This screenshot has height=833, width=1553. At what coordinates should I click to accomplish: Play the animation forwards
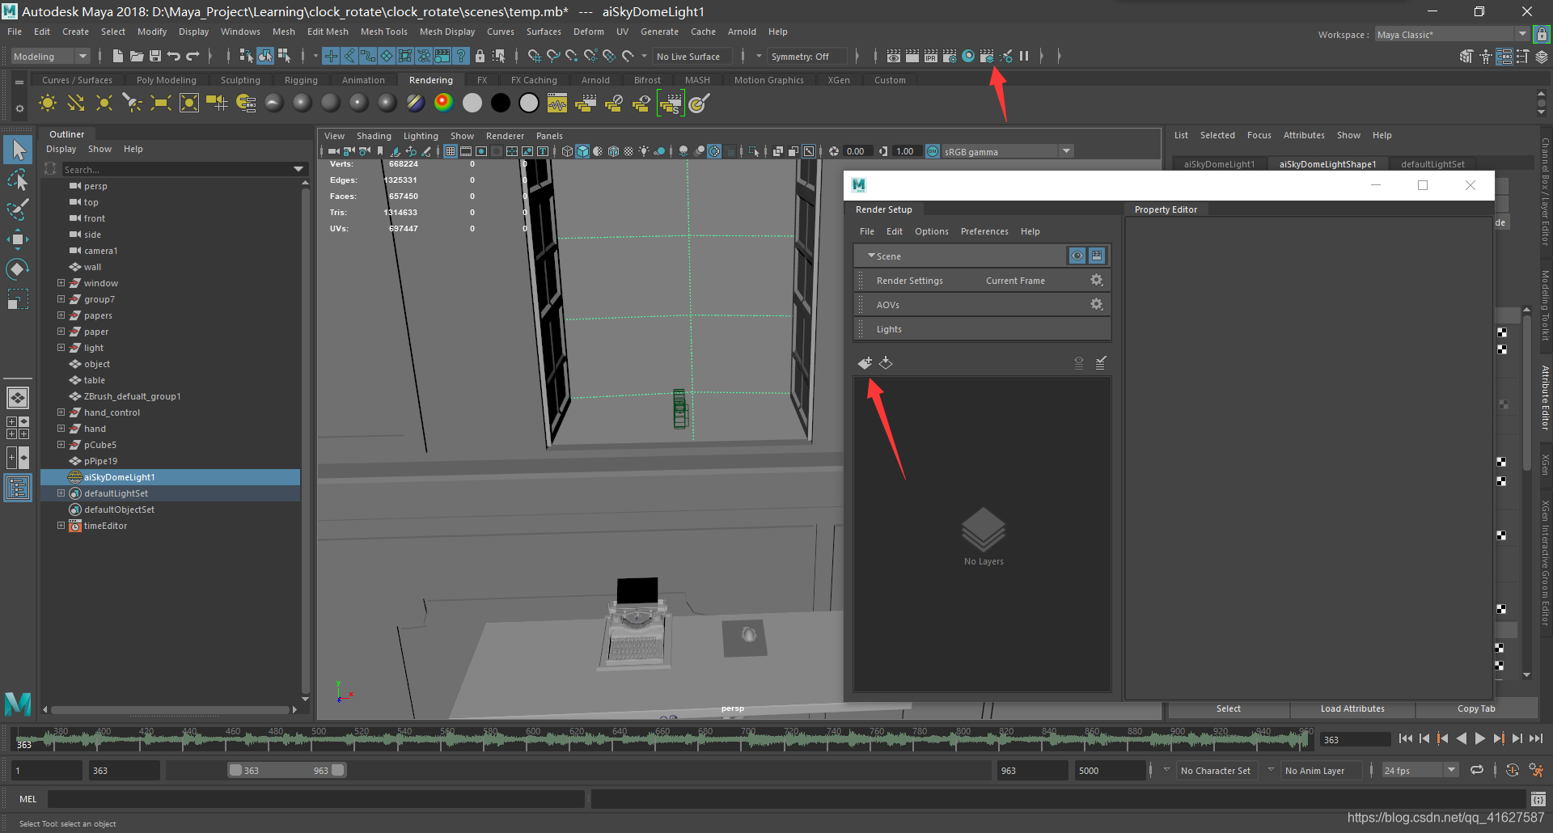(1480, 738)
